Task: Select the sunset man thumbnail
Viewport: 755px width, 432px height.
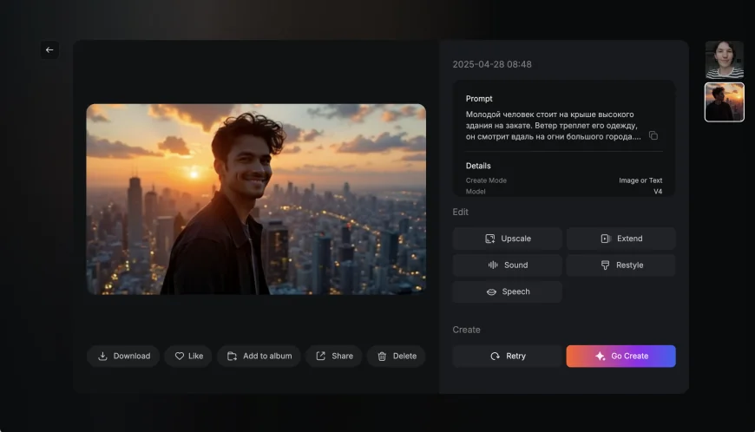Action: [x=724, y=101]
